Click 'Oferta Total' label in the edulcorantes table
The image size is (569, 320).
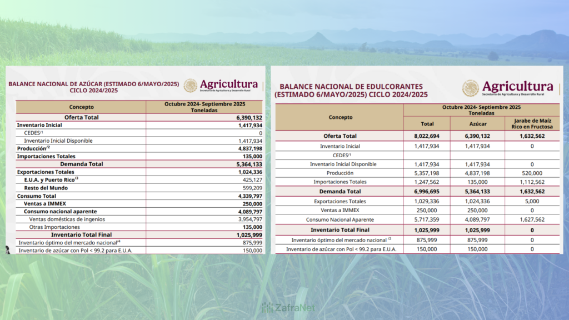point(340,136)
